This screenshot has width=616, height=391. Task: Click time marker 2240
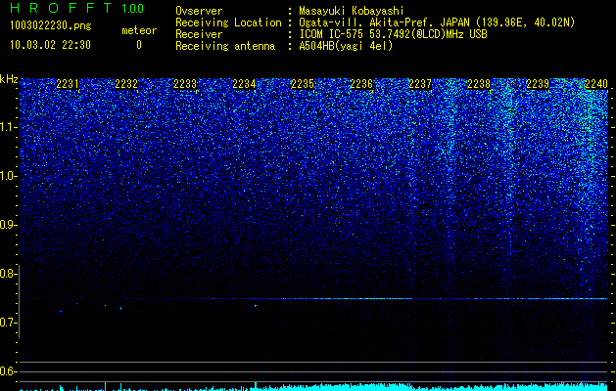596,84
